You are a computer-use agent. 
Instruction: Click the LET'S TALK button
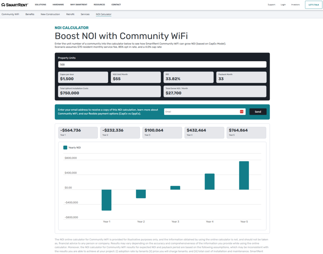(313, 5)
